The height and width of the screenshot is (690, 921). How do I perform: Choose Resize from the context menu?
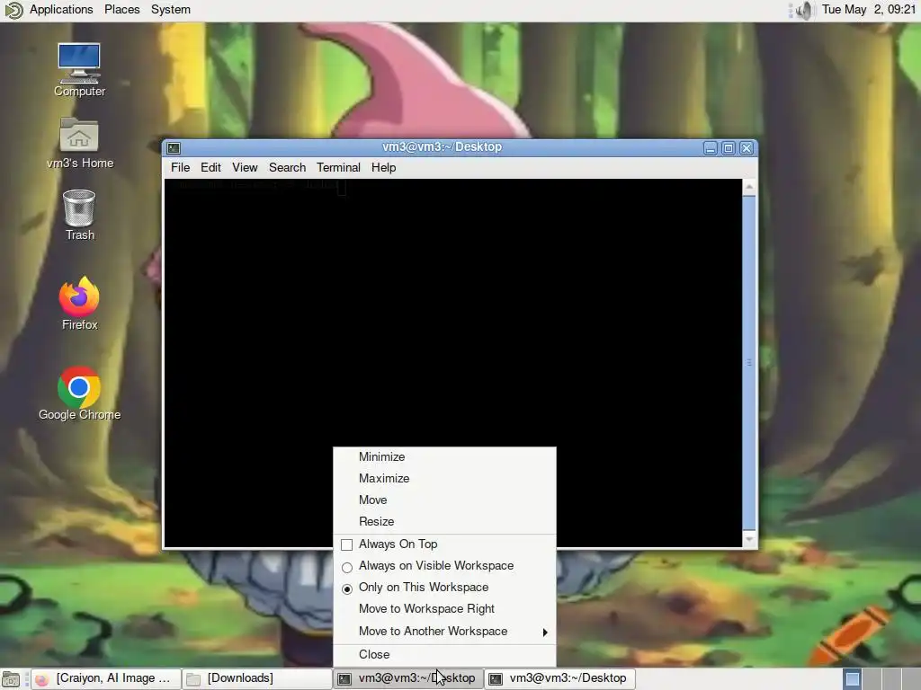tap(444, 522)
